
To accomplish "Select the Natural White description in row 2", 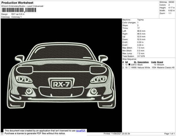I will pyautogui.click(x=144, y=67).
